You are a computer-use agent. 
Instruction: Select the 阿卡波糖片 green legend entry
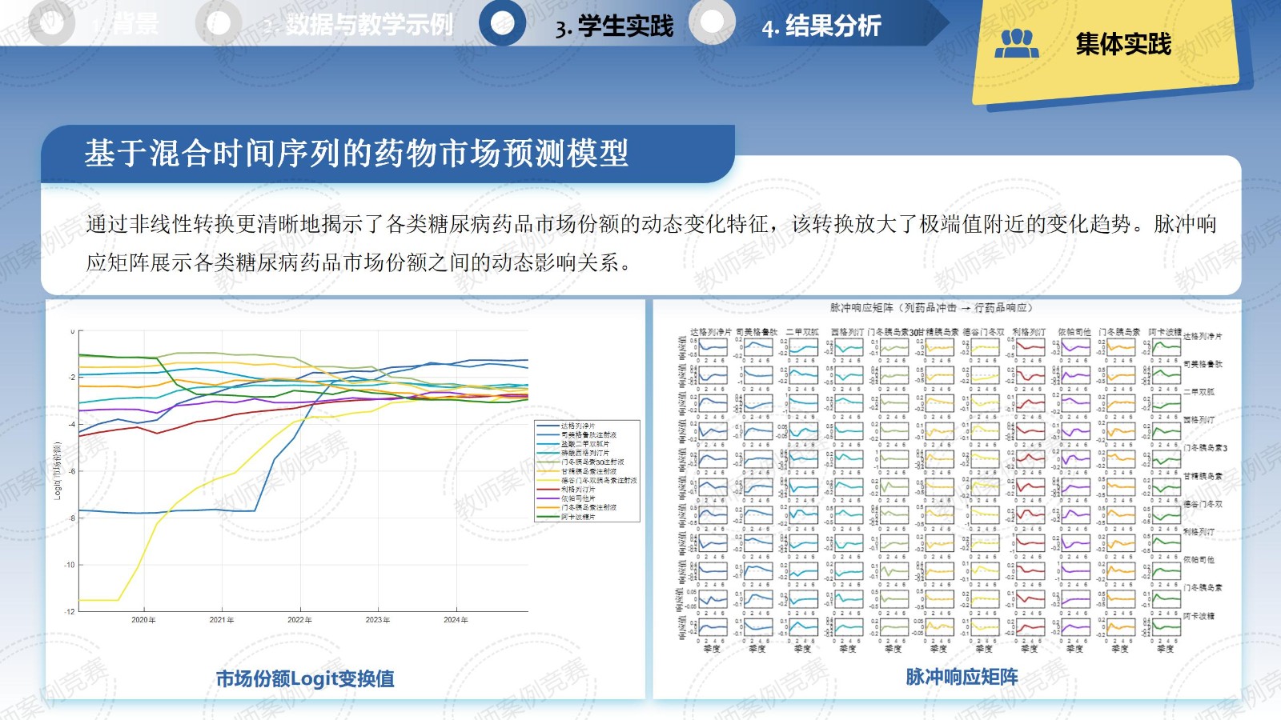tap(578, 517)
